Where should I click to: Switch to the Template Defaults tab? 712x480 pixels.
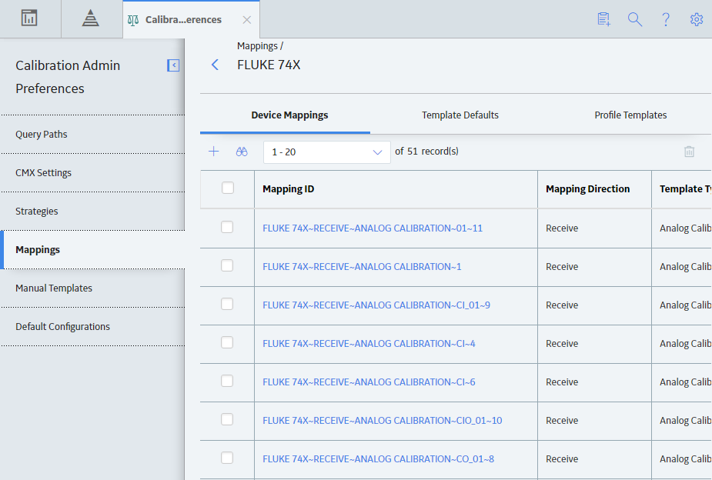[x=460, y=115]
